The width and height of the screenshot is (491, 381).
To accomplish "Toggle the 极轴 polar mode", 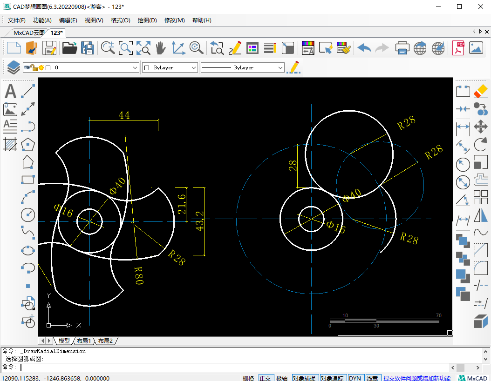I will pos(282,378).
